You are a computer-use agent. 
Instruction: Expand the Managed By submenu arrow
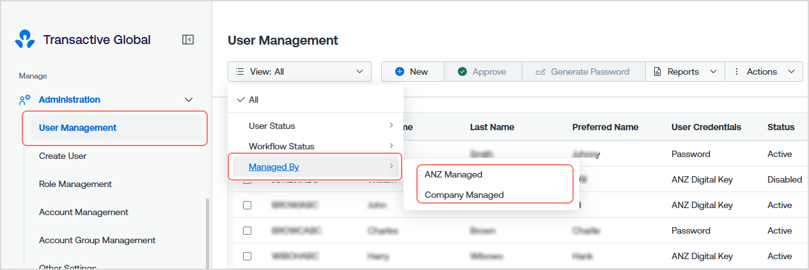pyautogui.click(x=391, y=167)
